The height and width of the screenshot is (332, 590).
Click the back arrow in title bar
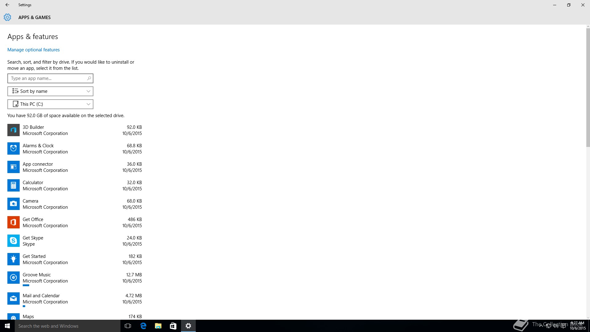[7, 5]
